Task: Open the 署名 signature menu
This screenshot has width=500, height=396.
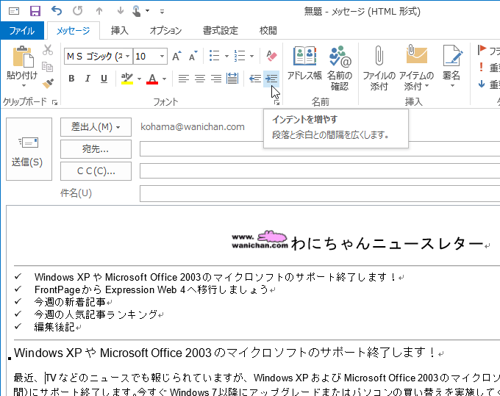Action: 451,67
